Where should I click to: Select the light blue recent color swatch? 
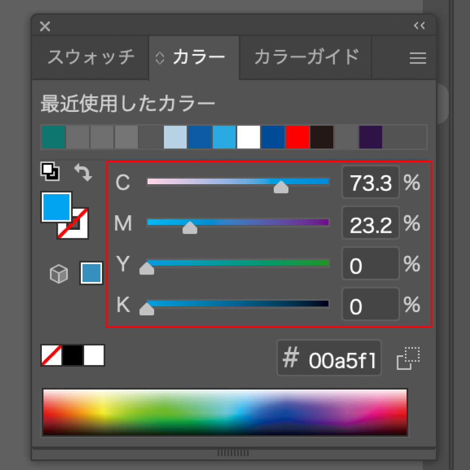(175, 137)
